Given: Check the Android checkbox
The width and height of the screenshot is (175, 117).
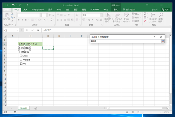Looking at the screenshot, I should point(21,60).
